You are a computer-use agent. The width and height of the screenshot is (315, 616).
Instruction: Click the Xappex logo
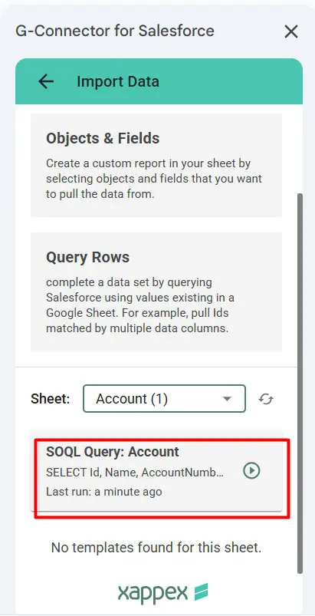(162, 592)
